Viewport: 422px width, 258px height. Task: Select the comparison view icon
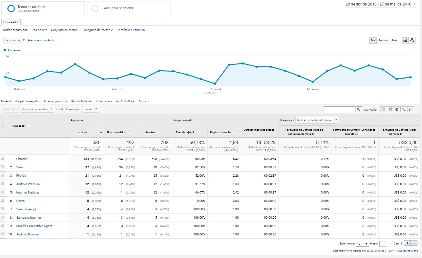[404, 109]
